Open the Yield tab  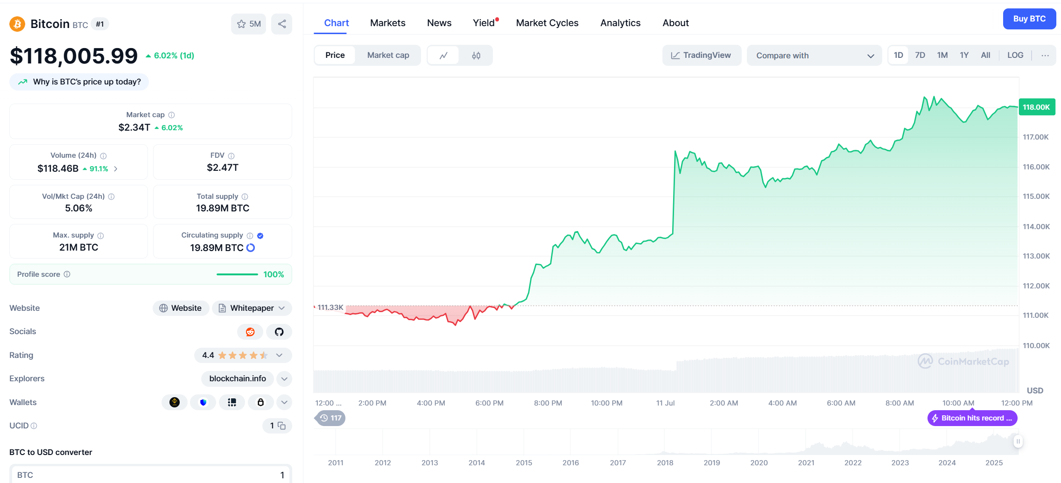(484, 23)
